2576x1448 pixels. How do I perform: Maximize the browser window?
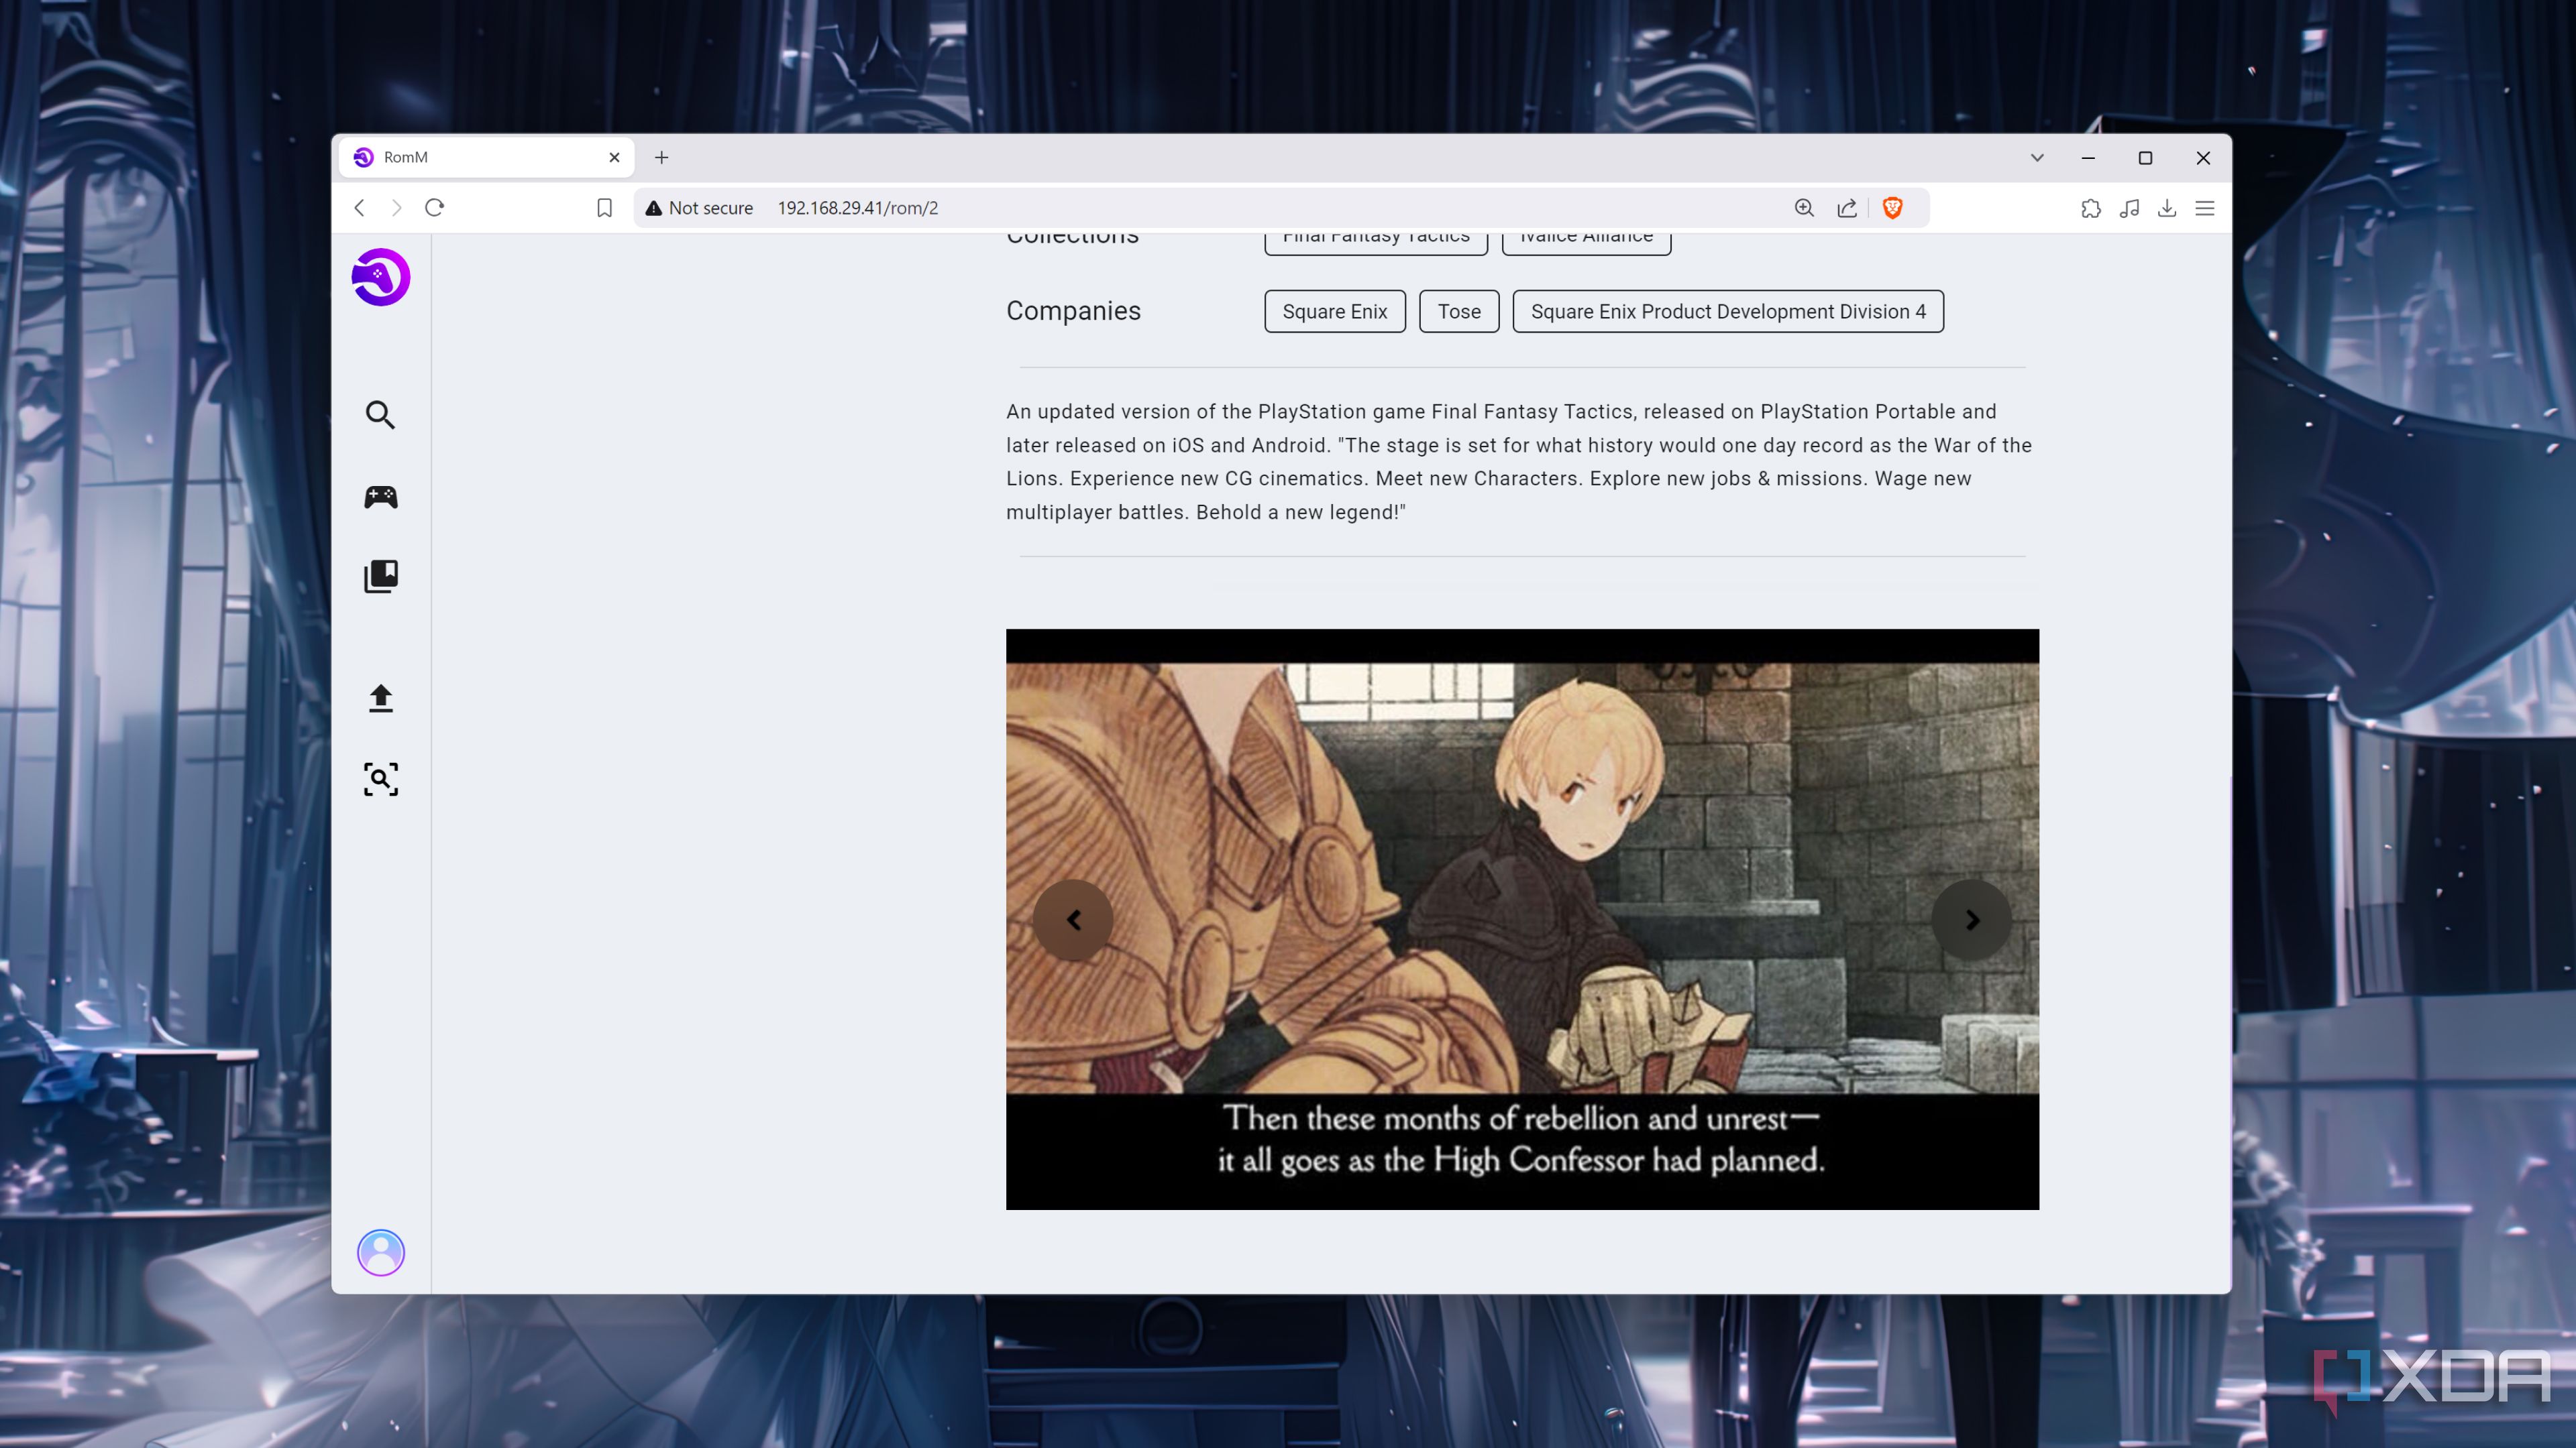[2145, 158]
